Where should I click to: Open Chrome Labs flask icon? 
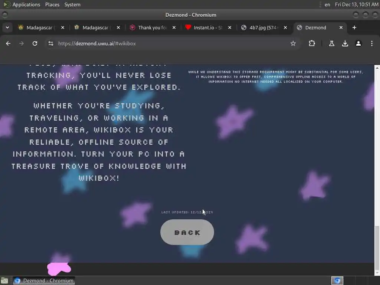[331, 43]
